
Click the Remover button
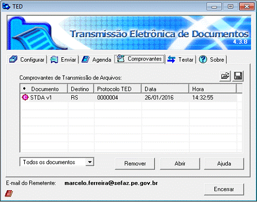135,164
